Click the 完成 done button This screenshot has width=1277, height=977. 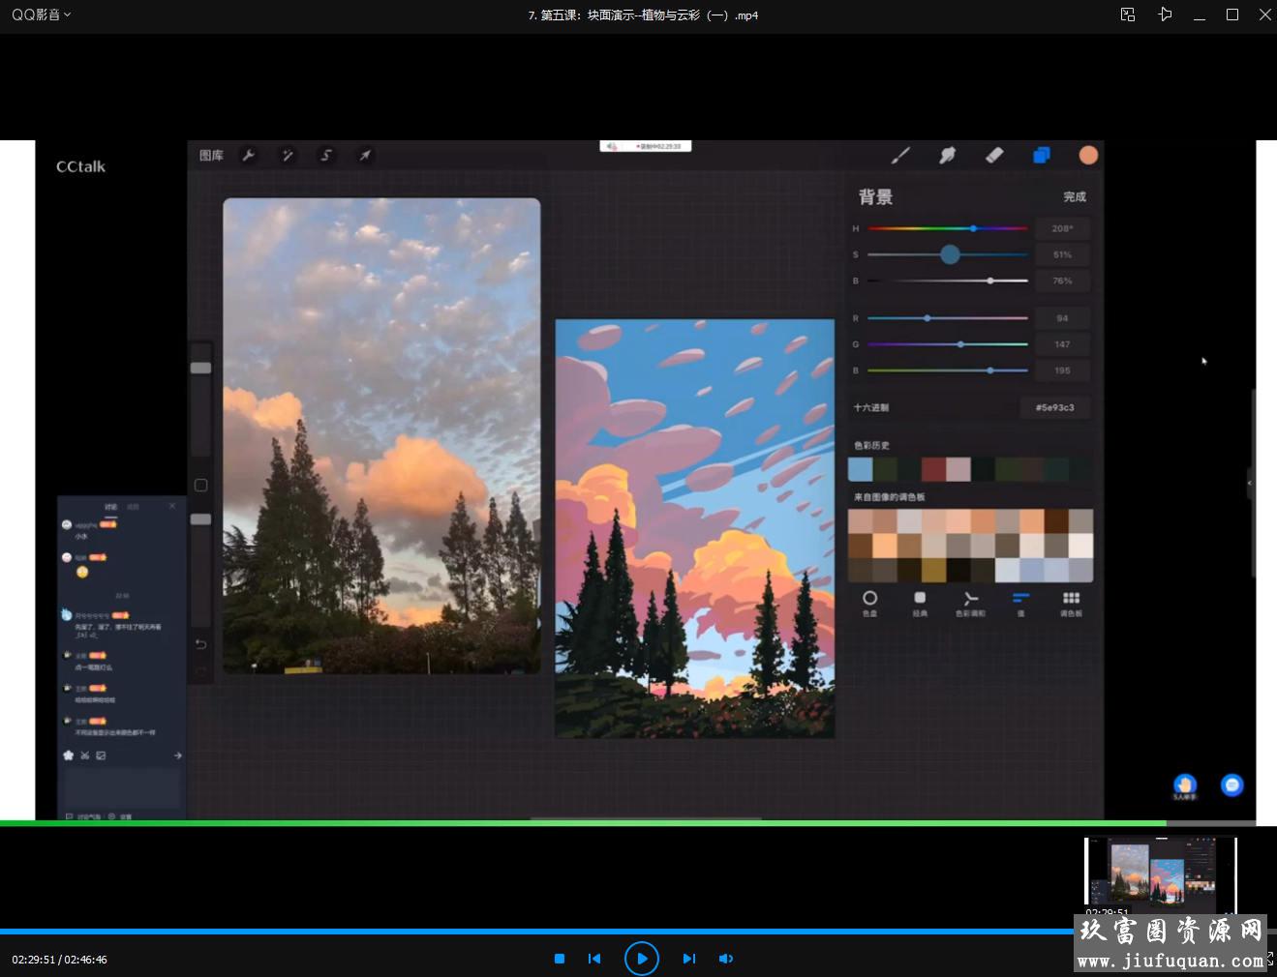coord(1075,196)
